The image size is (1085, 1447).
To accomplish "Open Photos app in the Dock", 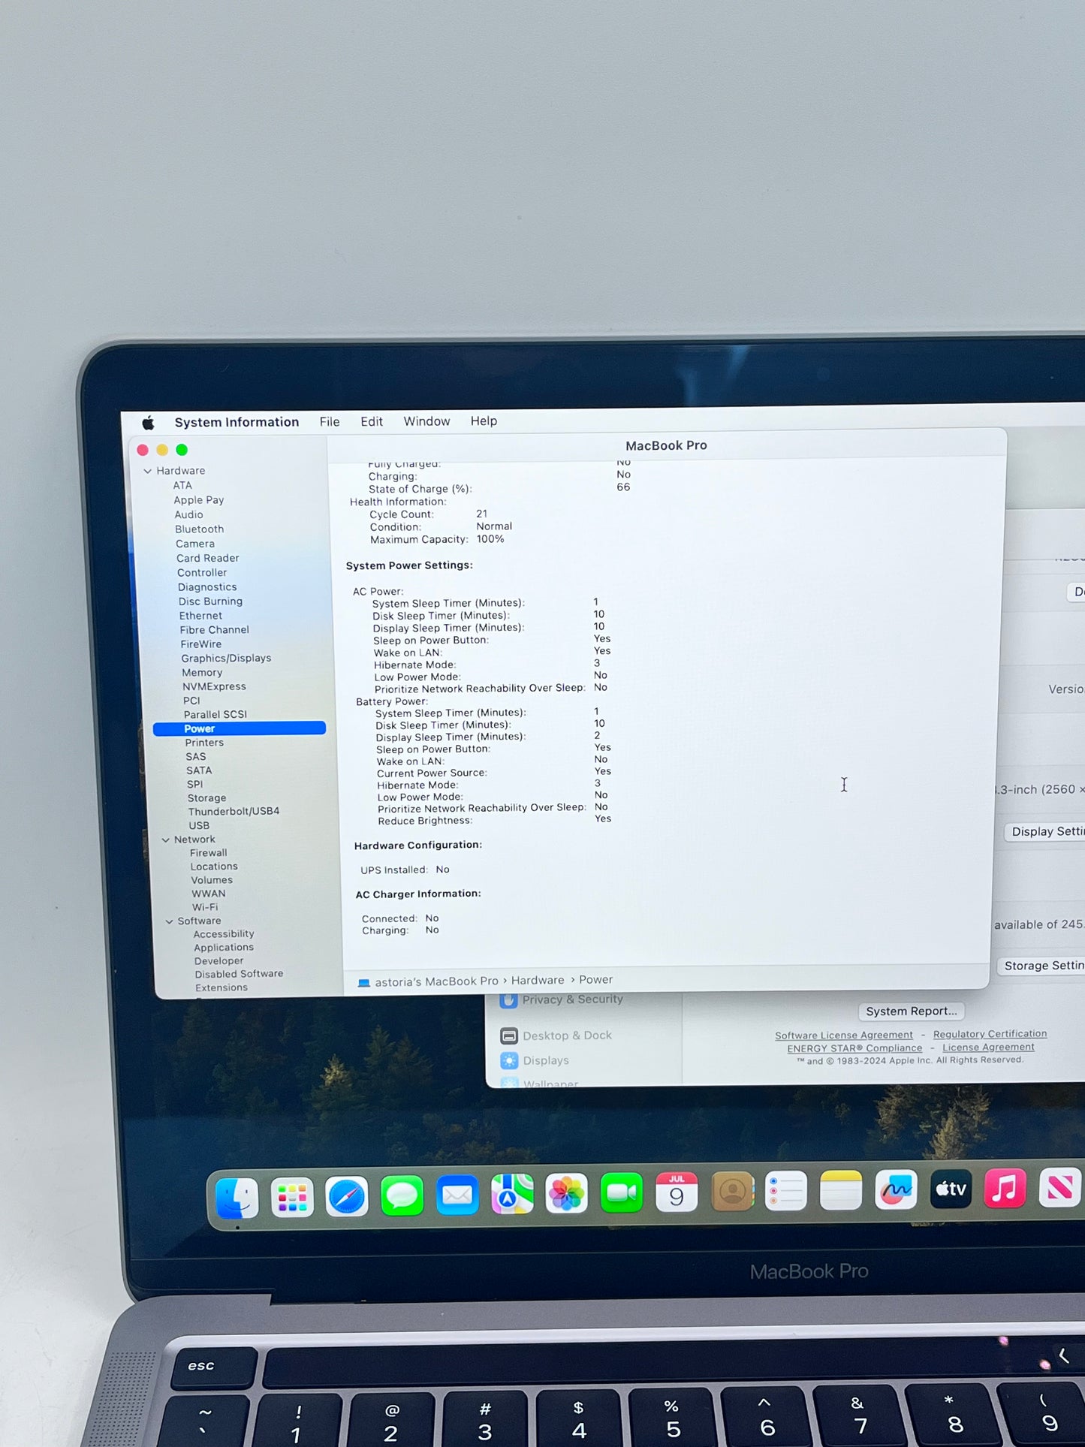I will click(567, 1193).
